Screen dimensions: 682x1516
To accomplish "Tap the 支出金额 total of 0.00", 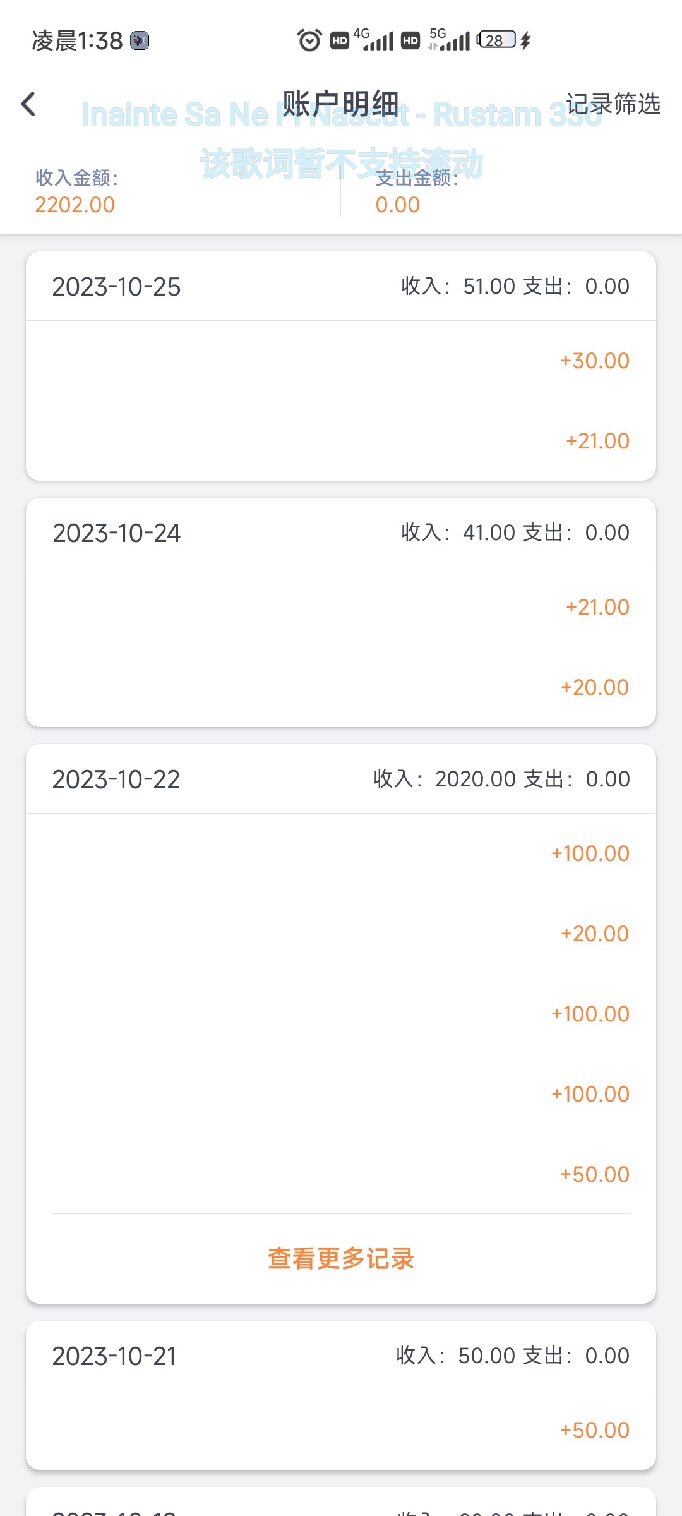I will (x=397, y=205).
